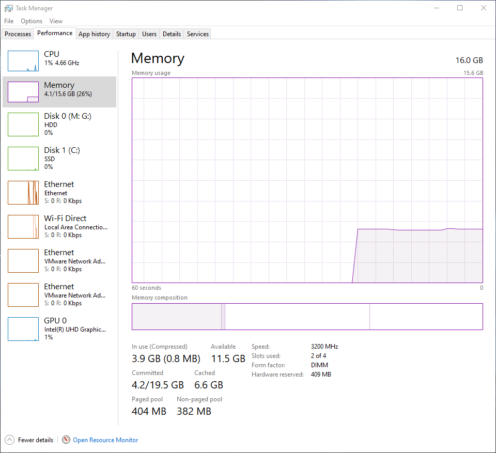Click Open Resource Monitor link
Screen dimensions: 496x453
(105, 440)
